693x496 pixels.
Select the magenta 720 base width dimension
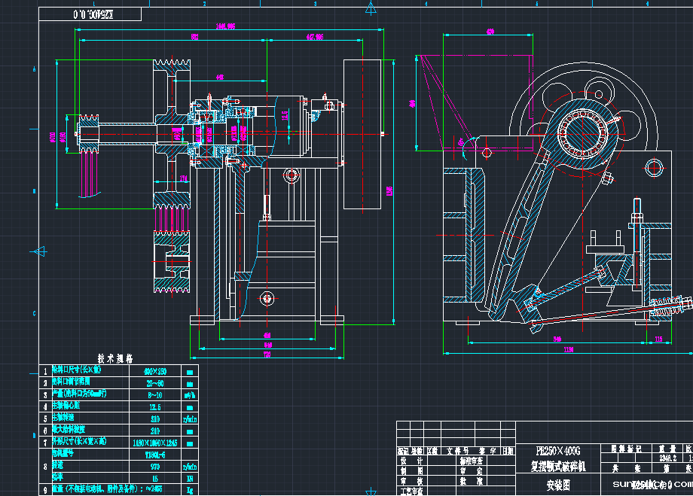(266, 354)
